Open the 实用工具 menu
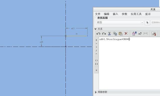Screen dimensions: 160x96 point(136,14)
